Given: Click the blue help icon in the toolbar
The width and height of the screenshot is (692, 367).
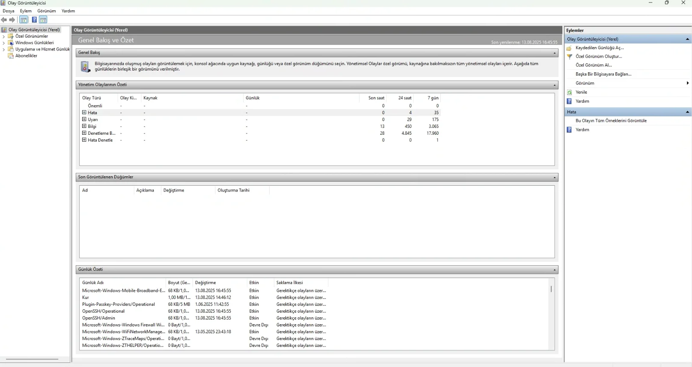Looking at the screenshot, I should [x=34, y=20].
